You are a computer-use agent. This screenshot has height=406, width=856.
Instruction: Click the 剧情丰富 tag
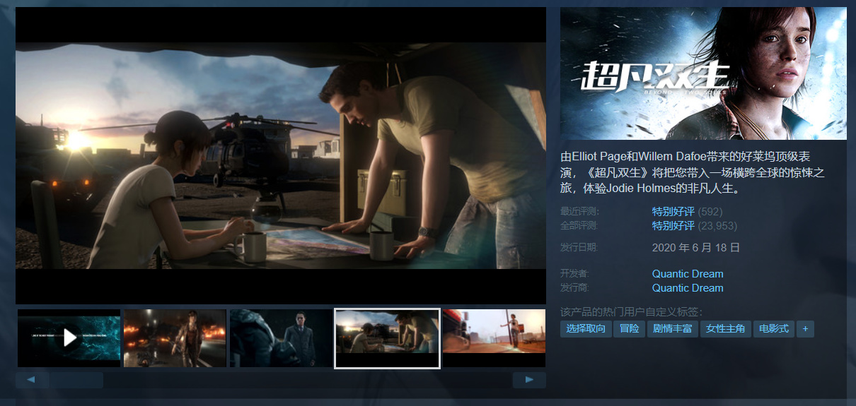pos(672,329)
